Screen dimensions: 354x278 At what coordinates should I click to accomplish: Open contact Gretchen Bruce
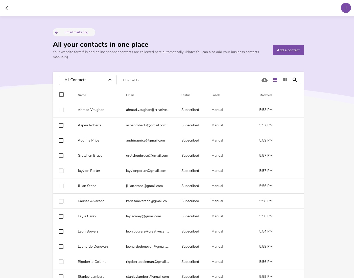pos(90,155)
